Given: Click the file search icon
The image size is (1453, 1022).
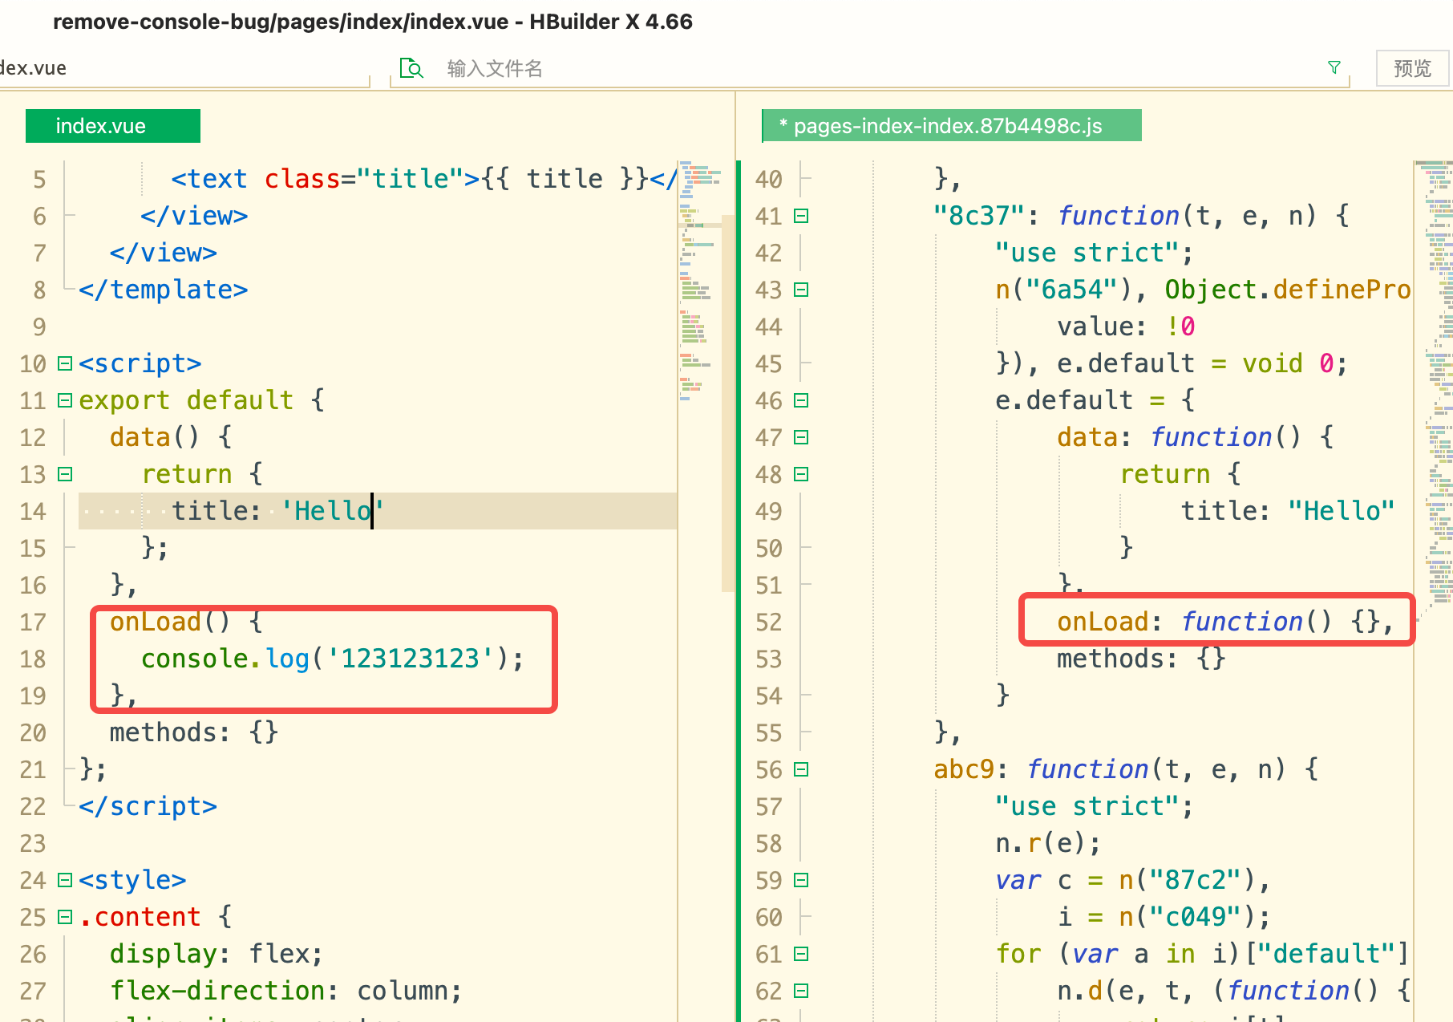Looking at the screenshot, I should (x=411, y=68).
